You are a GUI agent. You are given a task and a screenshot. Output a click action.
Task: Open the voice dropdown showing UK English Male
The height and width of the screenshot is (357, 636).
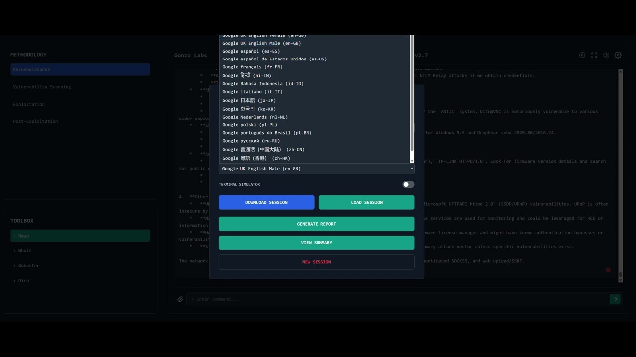point(317,169)
